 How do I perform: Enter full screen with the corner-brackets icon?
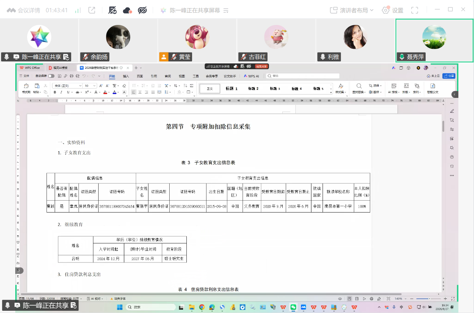coord(415,10)
